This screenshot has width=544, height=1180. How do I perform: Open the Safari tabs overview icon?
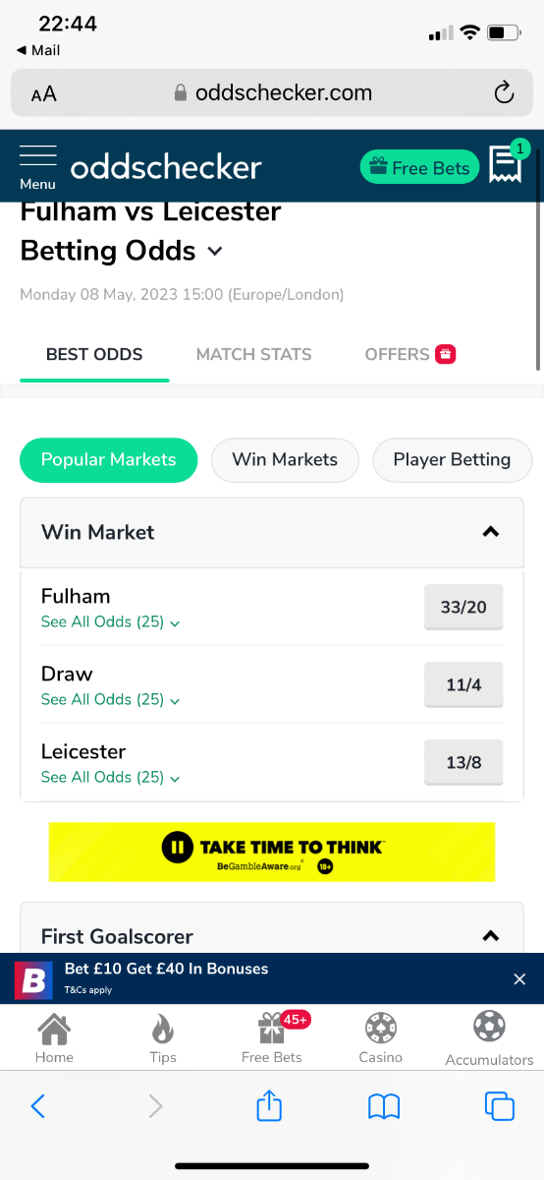500,1106
